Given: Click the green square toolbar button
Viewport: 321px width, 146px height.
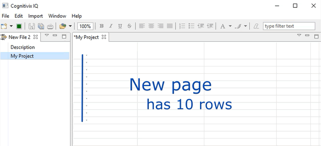Looking at the screenshot, I should click(19, 26).
